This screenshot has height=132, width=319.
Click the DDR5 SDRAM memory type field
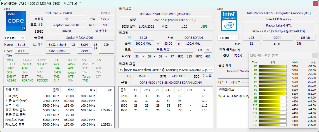click(194, 38)
